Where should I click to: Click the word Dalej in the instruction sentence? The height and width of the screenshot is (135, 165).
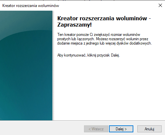tap(115, 55)
